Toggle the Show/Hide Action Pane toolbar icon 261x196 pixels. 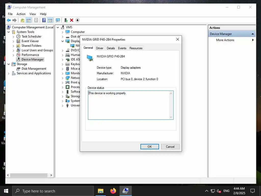coord(50,20)
